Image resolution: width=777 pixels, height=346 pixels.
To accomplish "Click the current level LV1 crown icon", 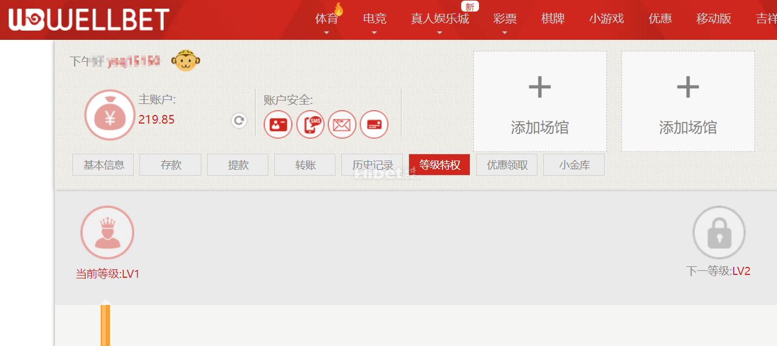I will [x=107, y=232].
